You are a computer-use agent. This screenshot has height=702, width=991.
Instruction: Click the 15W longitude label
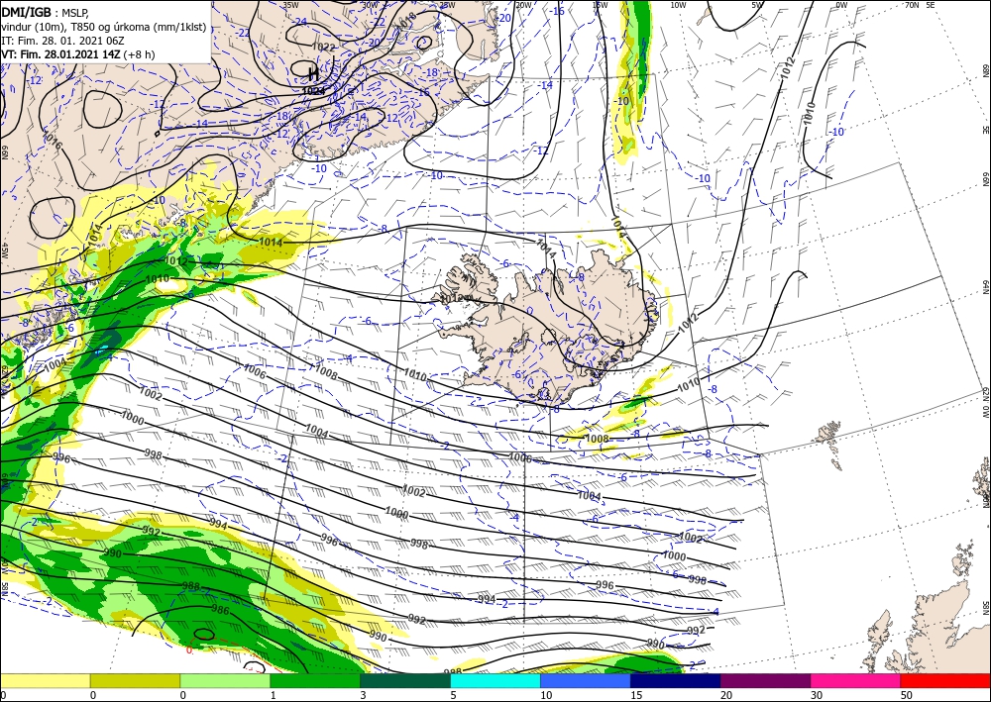601,5
